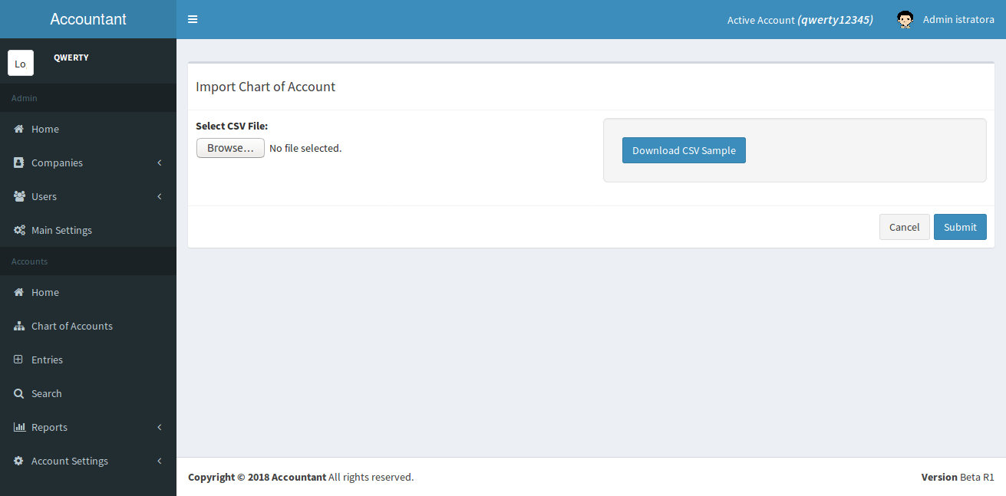Click Browse to choose a CSV file

[x=230, y=148]
